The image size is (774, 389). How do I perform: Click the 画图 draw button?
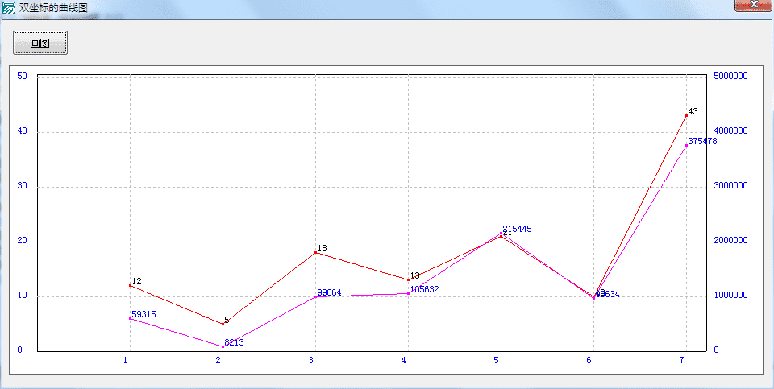click(40, 43)
